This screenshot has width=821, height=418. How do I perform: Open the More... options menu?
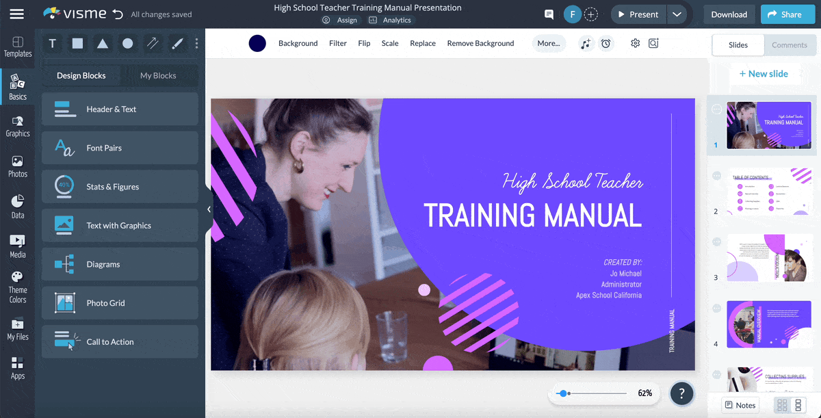[549, 44]
